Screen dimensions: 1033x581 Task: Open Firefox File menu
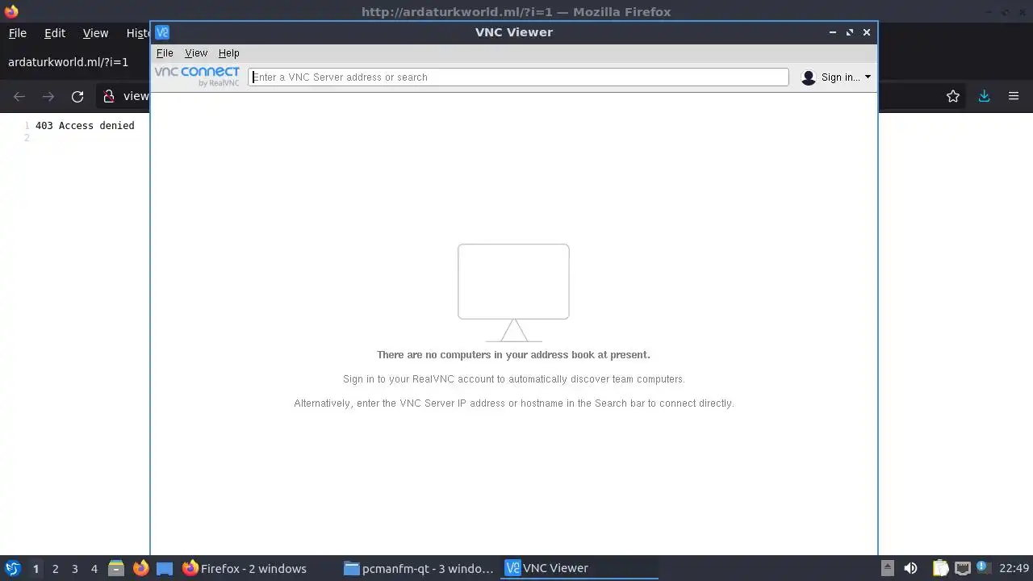coord(18,33)
